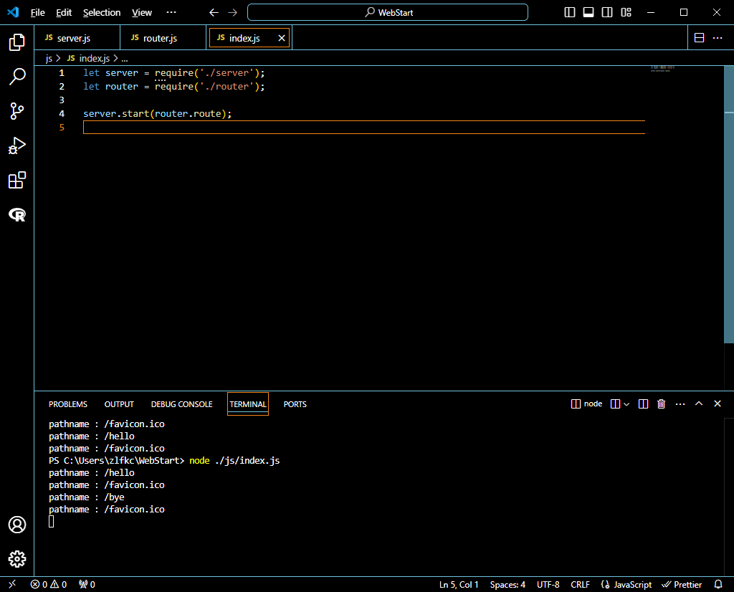The height and width of the screenshot is (592, 734).
Task: Switch to the PROBLEMS panel tab
Action: 68,404
